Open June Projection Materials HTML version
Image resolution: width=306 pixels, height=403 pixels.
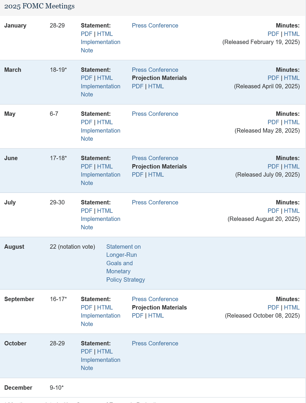tap(156, 175)
